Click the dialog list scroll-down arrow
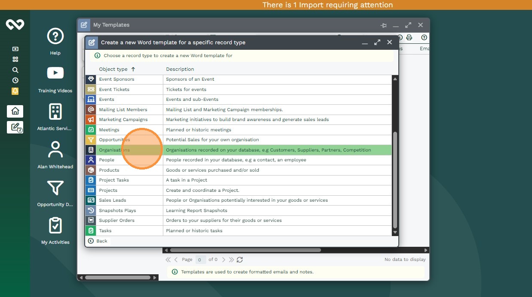 point(395,232)
